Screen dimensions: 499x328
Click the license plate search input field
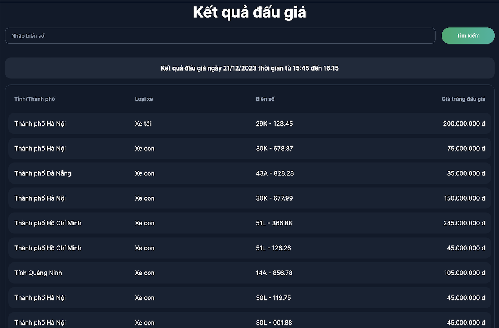(220, 36)
